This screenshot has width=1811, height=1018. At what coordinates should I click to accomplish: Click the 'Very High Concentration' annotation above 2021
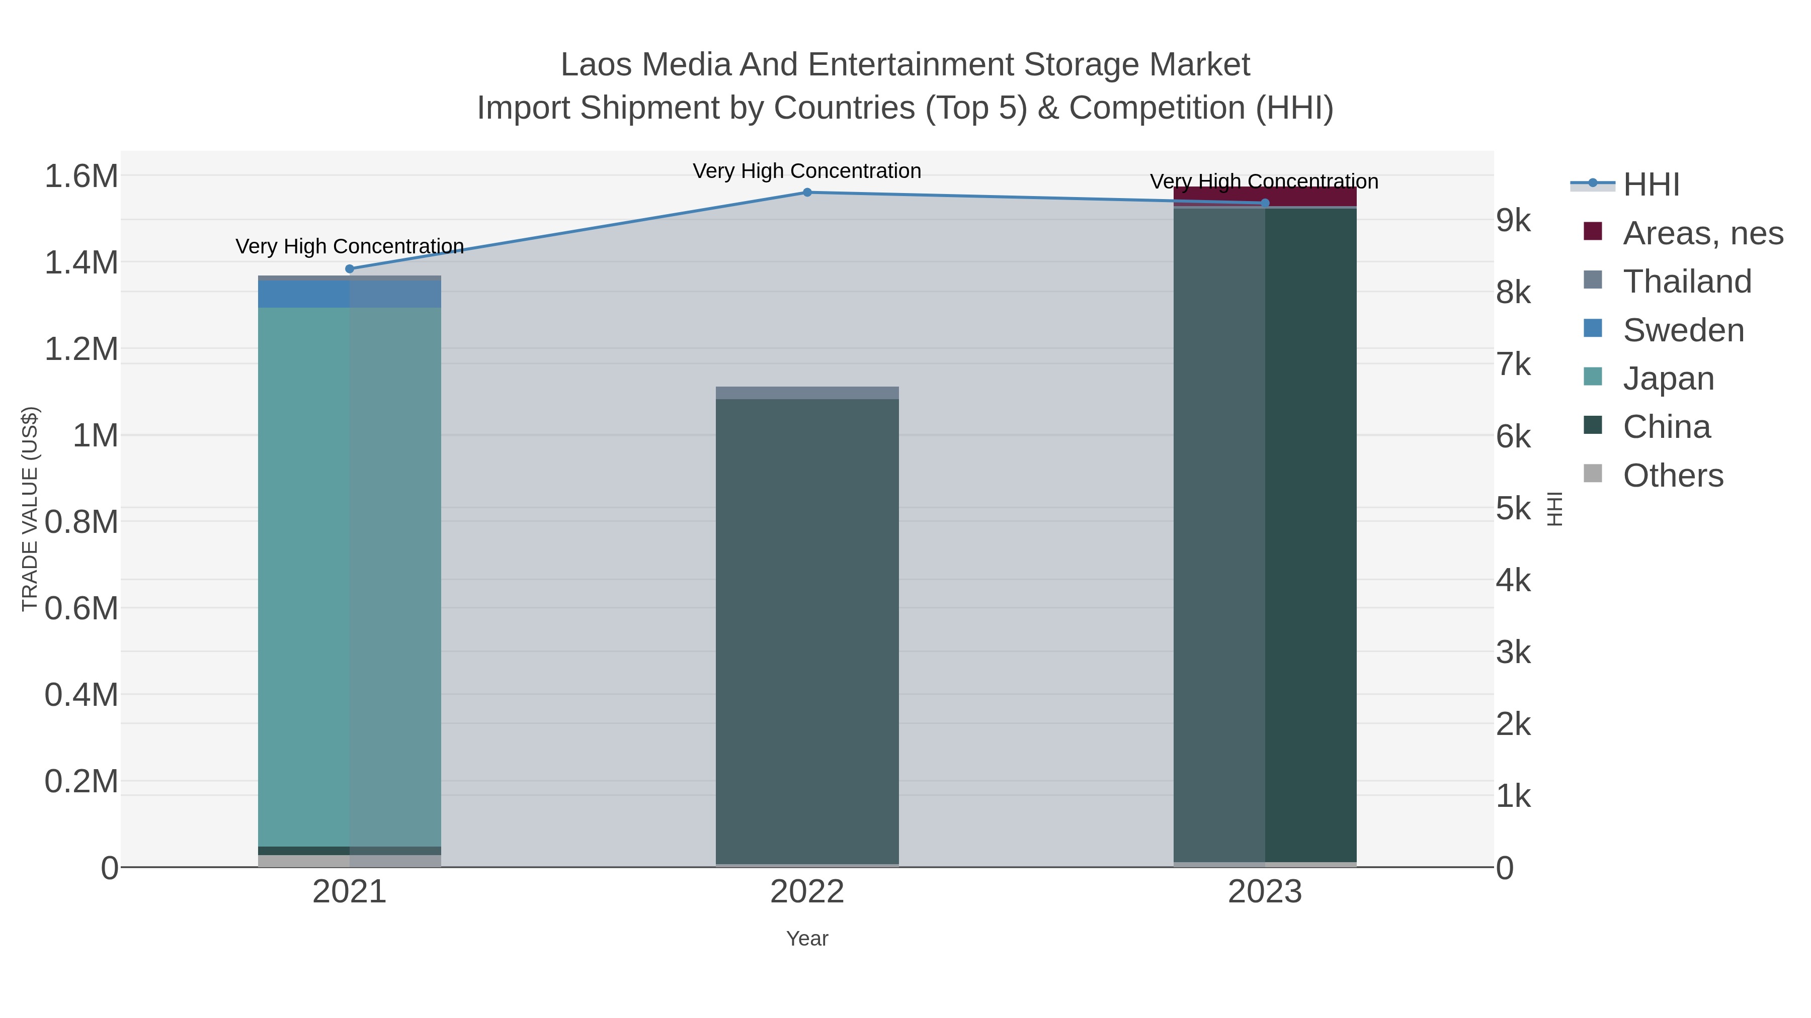(x=350, y=247)
